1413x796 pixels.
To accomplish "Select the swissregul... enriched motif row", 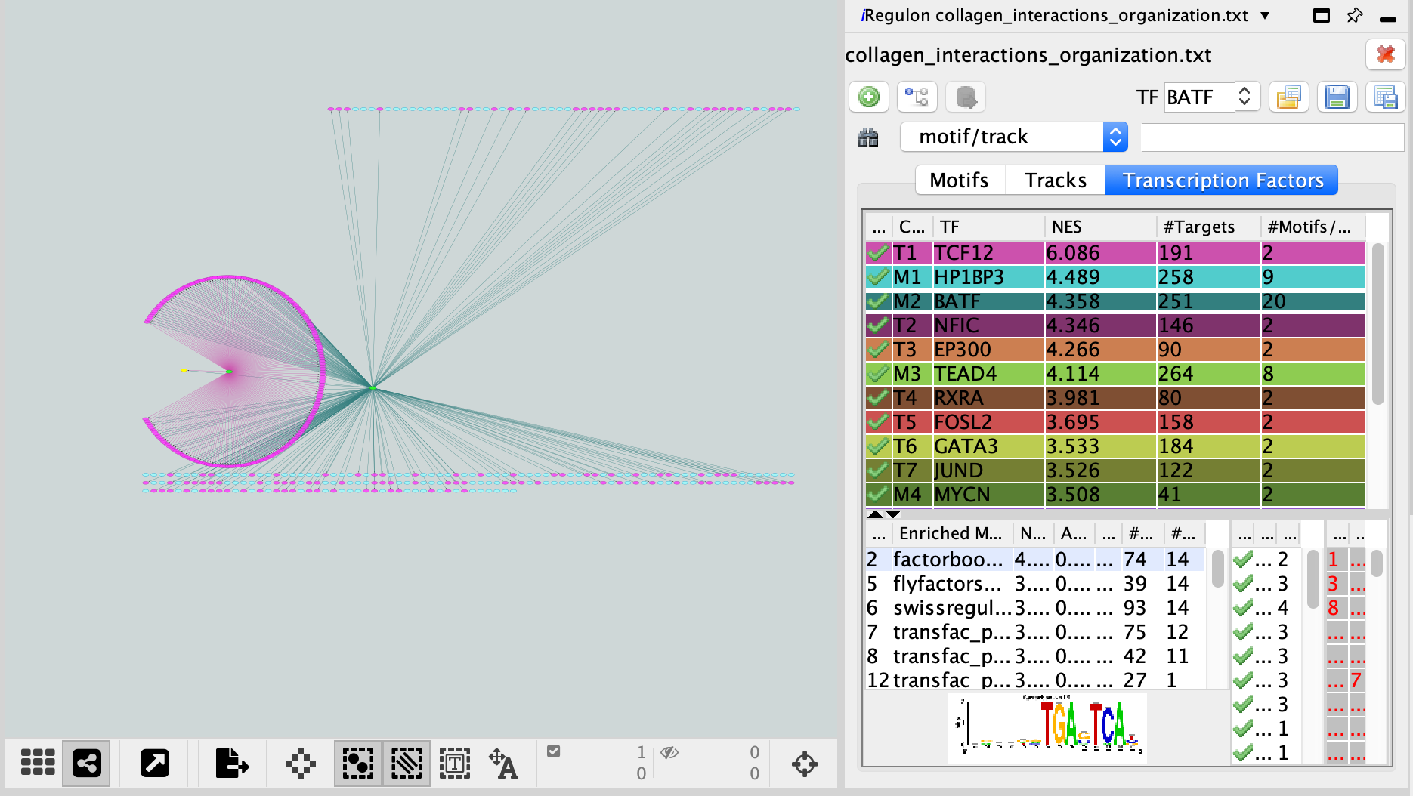I will point(1035,607).
